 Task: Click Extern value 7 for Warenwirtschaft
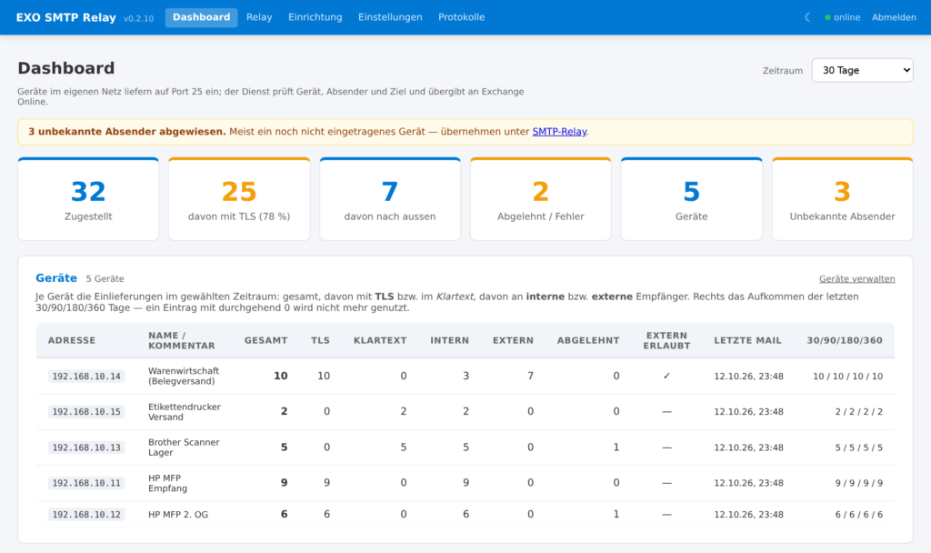click(x=530, y=376)
